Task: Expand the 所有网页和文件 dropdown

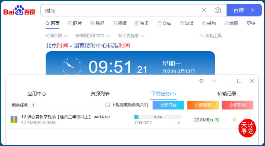Action: point(93,36)
